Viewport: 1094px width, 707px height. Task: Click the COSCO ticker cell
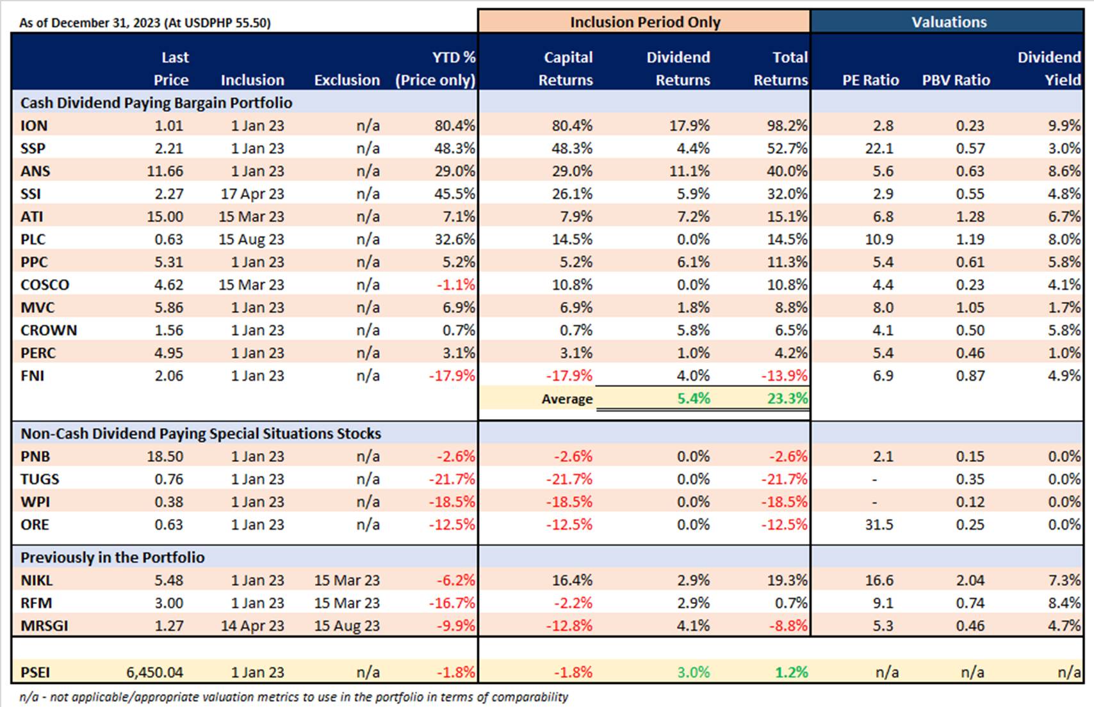pyautogui.click(x=45, y=285)
